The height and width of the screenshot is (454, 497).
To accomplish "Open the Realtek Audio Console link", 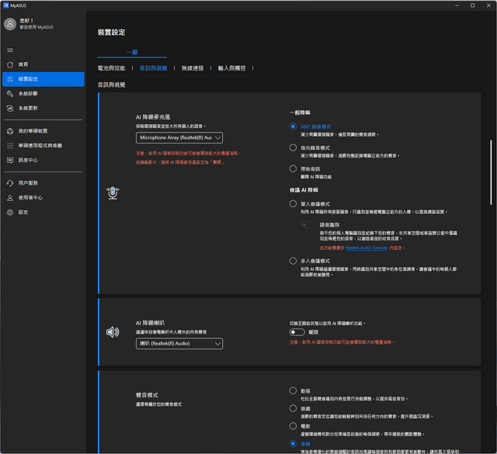I will (x=367, y=248).
